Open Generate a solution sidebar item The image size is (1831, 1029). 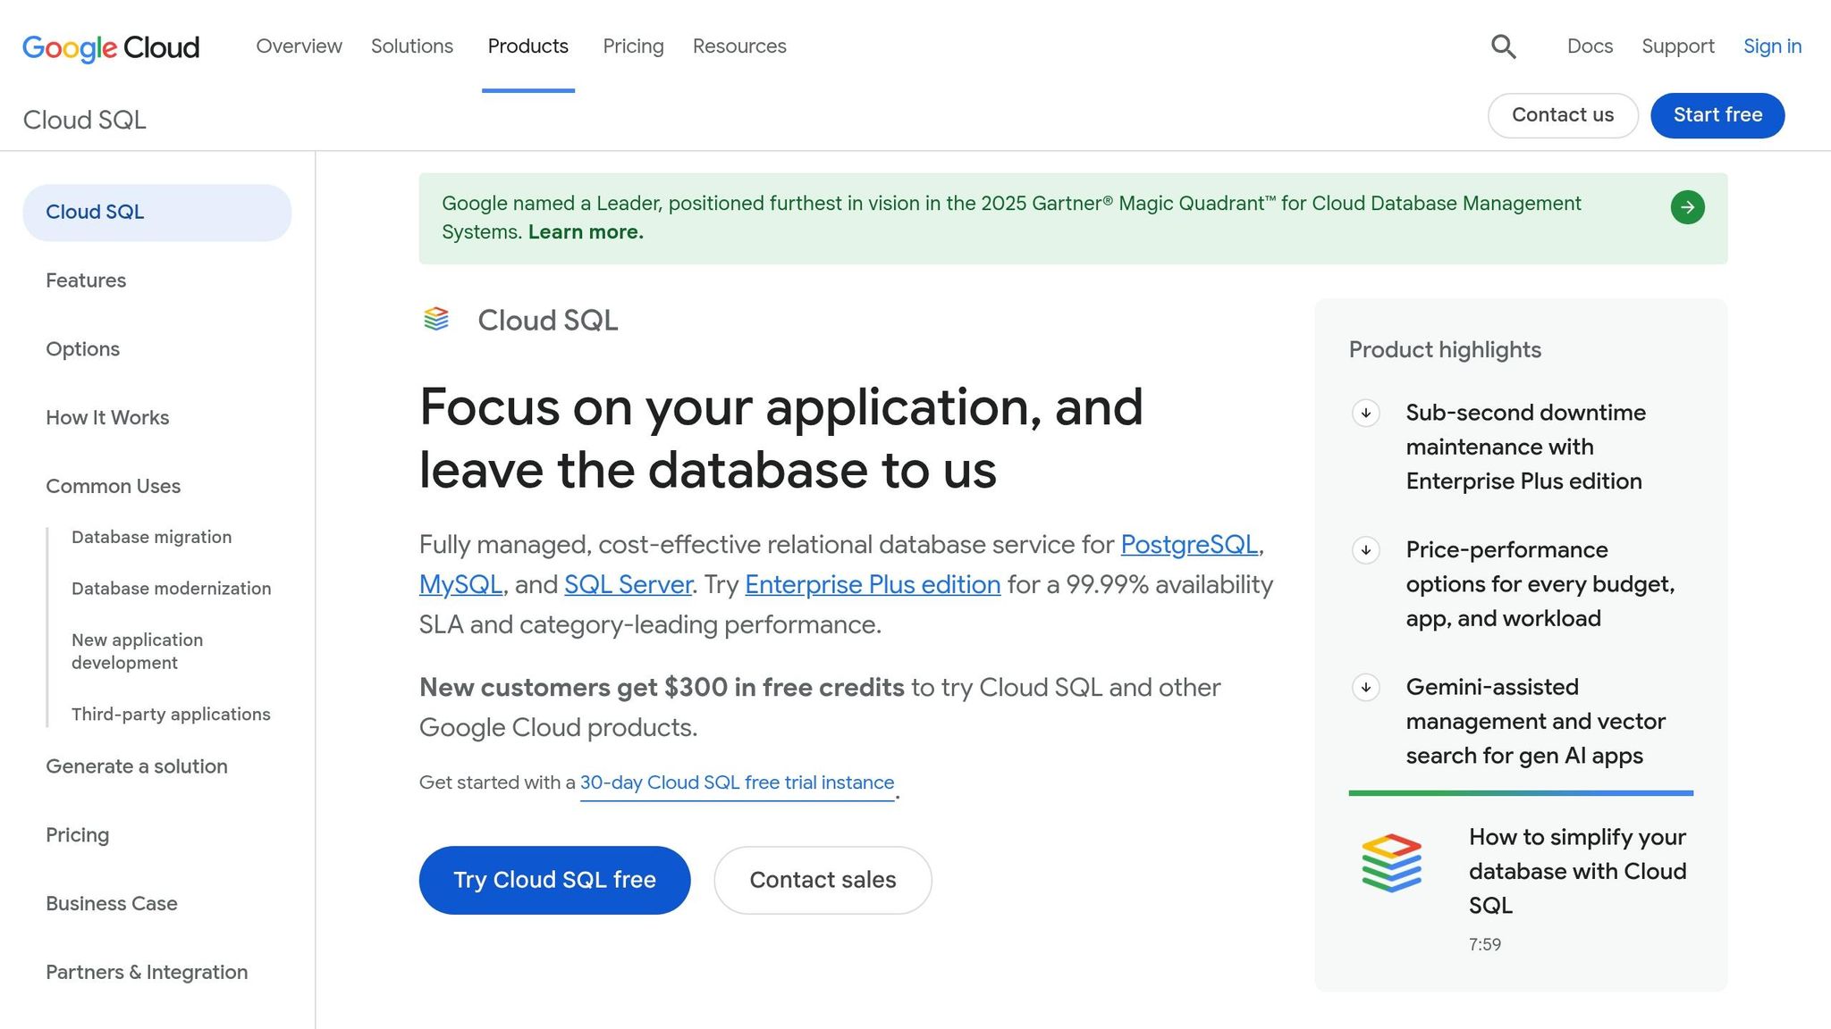pos(137,766)
